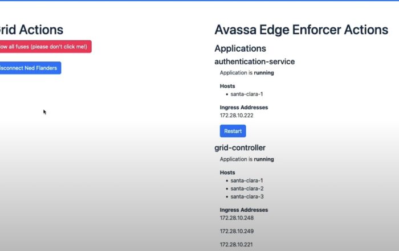Click Ingress Addresses label under grid-controller
399x251 pixels.
coord(244,210)
